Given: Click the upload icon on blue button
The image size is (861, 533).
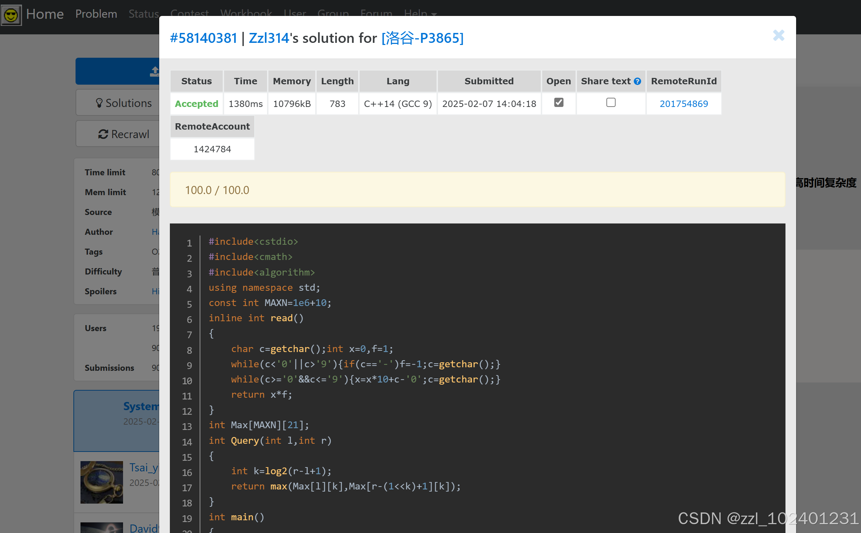Looking at the screenshot, I should 155,71.
